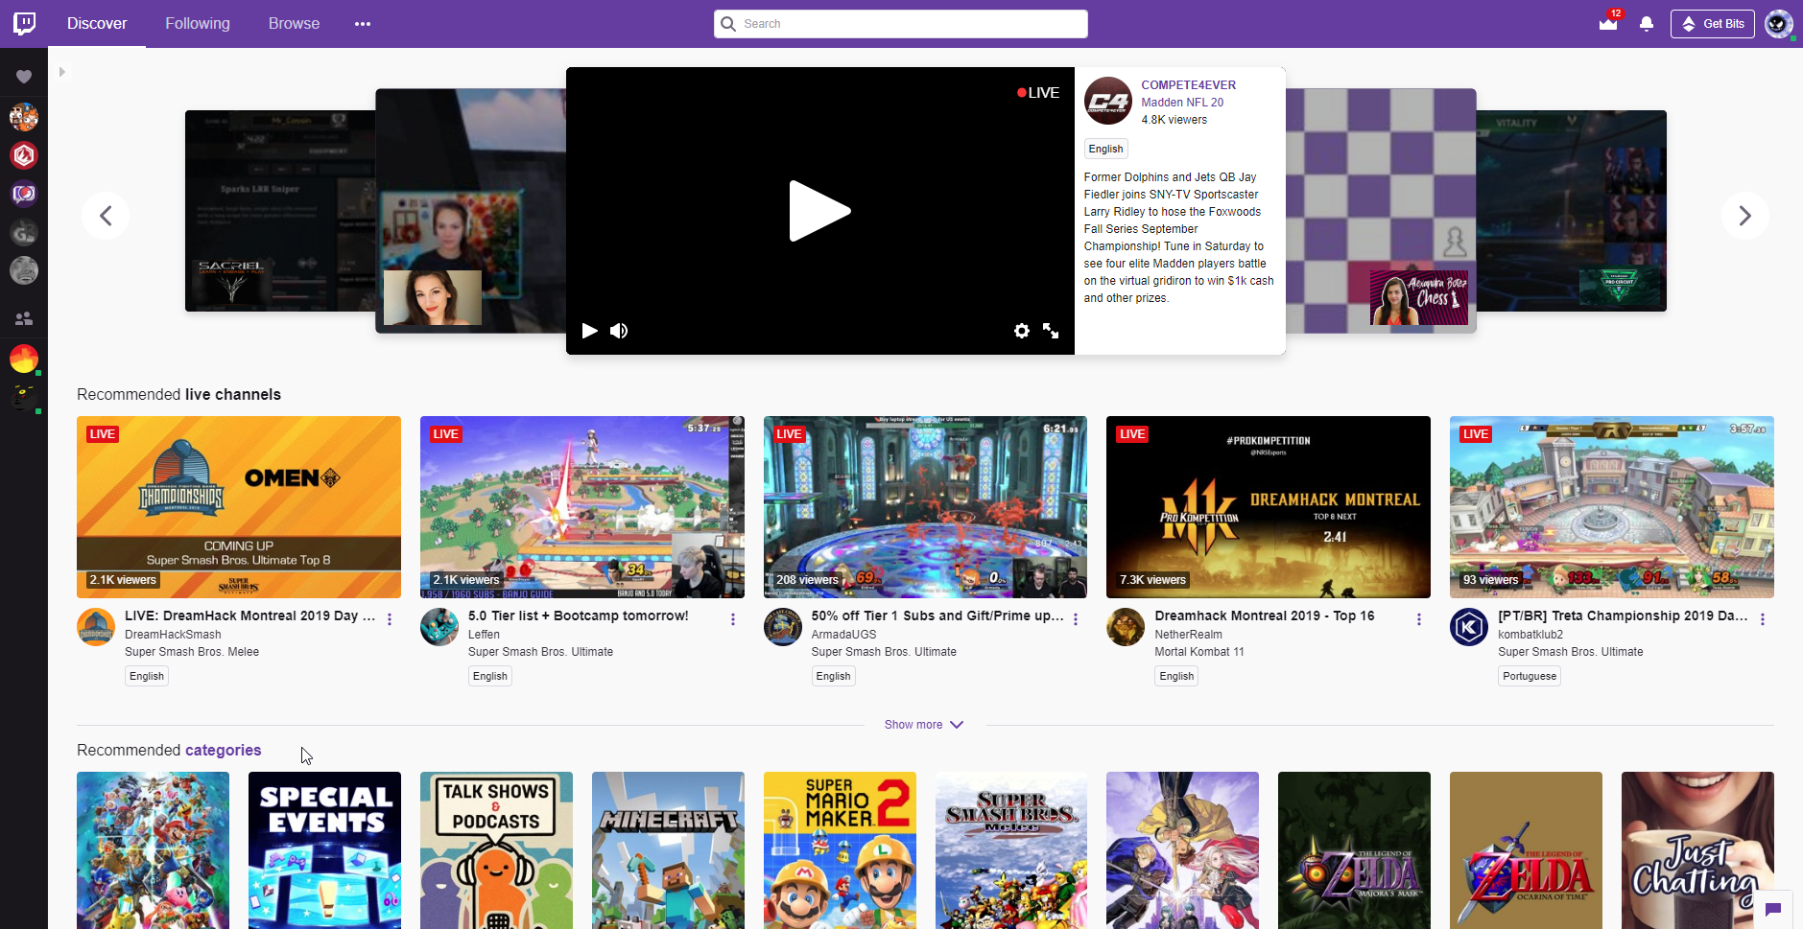Toggle fullscreen on the featured player

point(1051,331)
